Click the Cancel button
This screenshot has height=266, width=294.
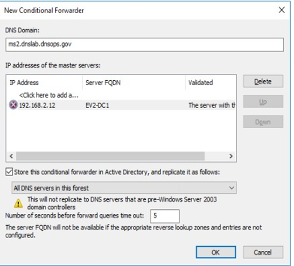point(263,252)
